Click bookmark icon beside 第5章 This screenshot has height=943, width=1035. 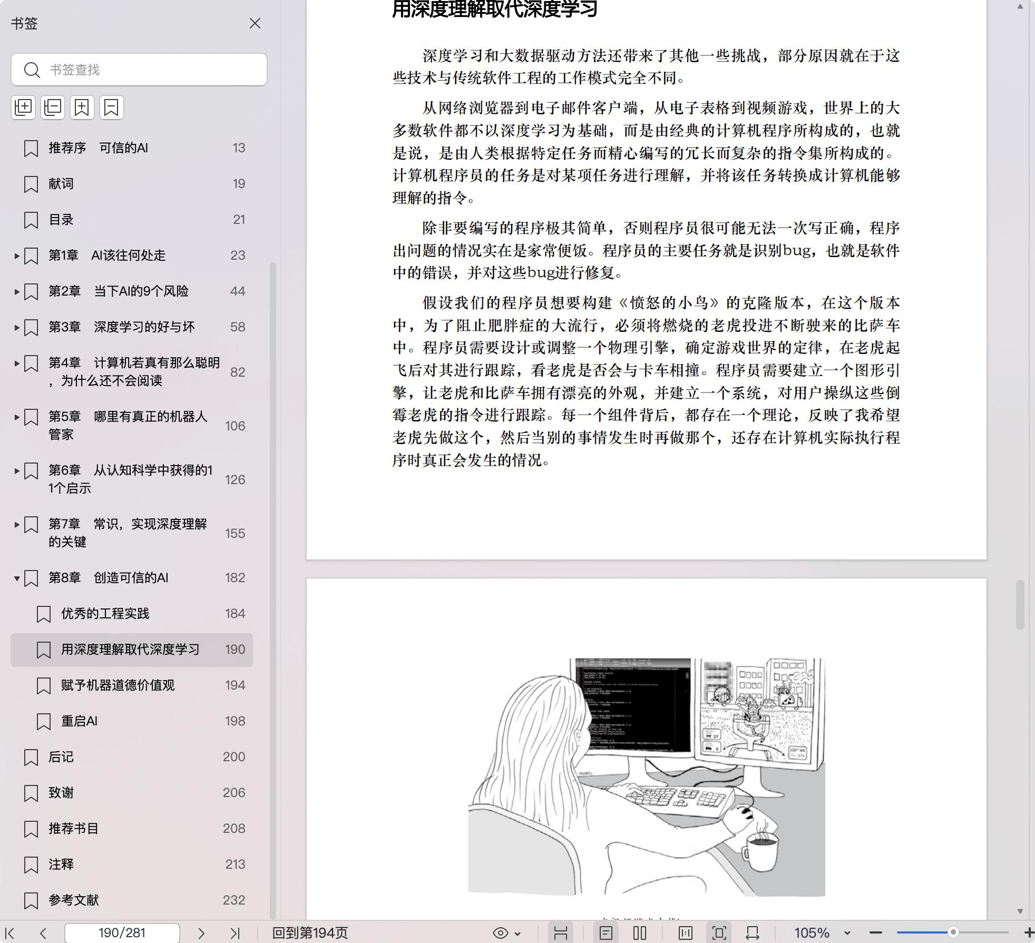pos(31,417)
